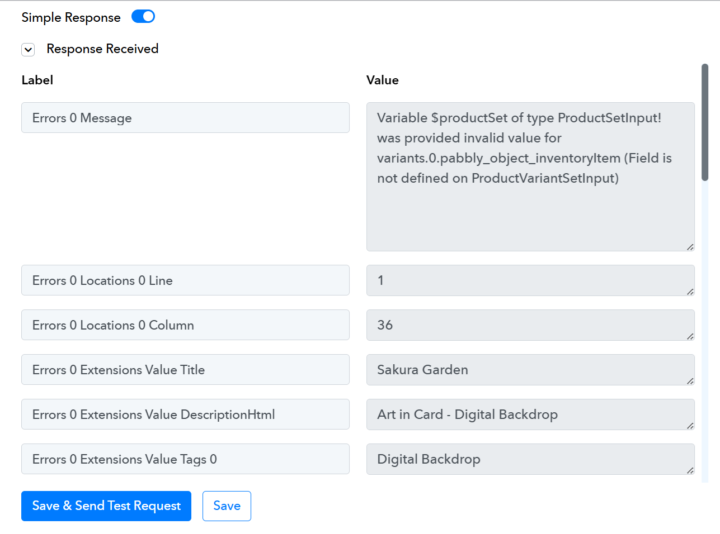Viewport: 720px width, 534px height.
Task: Click the Errors 0 Extensions Value DescriptionHtml label
Action: (185, 414)
